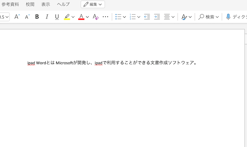Open the 編集 mode dropdown button

pos(93,4)
